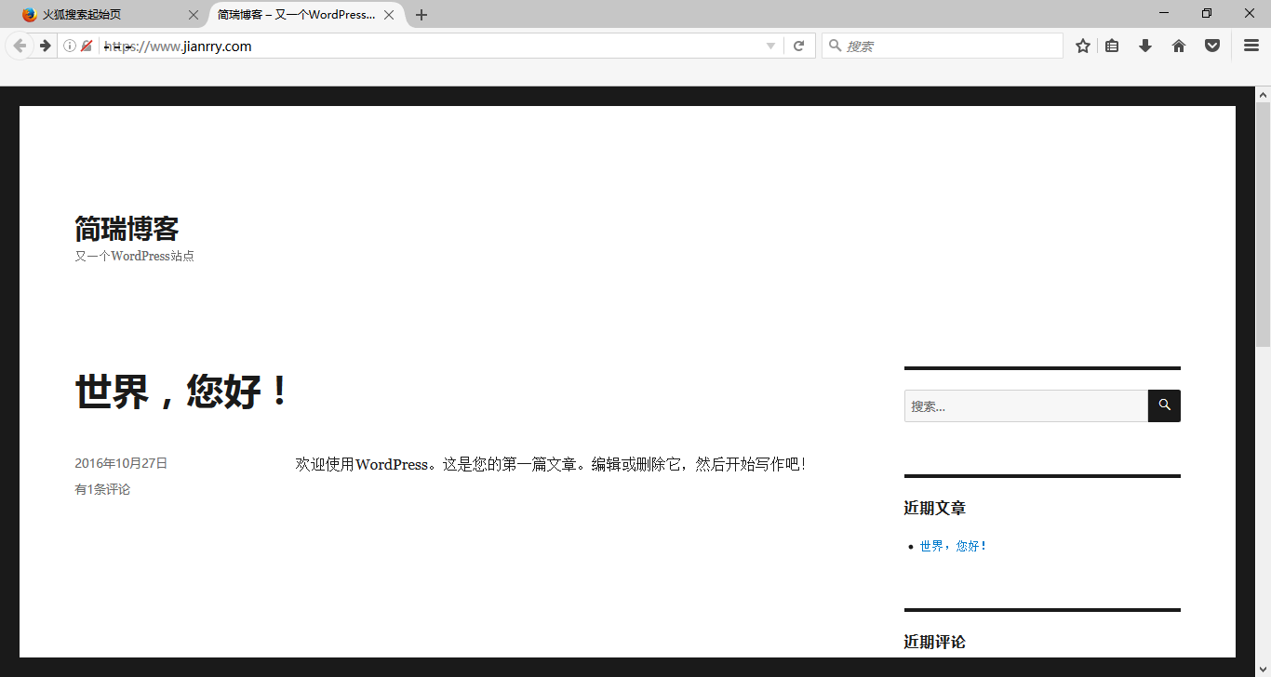
Task: Click the blog's black search submit button
Action: (1164, 405)
